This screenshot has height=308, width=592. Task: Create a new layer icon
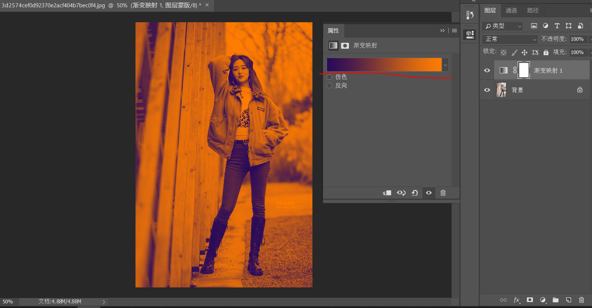(x=569, y=300)
